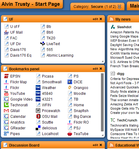139x149 pixels.
Task: Click the DICE blue star icon
Action: click(x=70, y=82)
